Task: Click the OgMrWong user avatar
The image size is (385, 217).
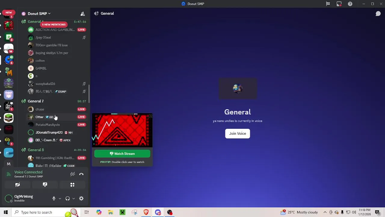Action: click(x=9, y=199)
